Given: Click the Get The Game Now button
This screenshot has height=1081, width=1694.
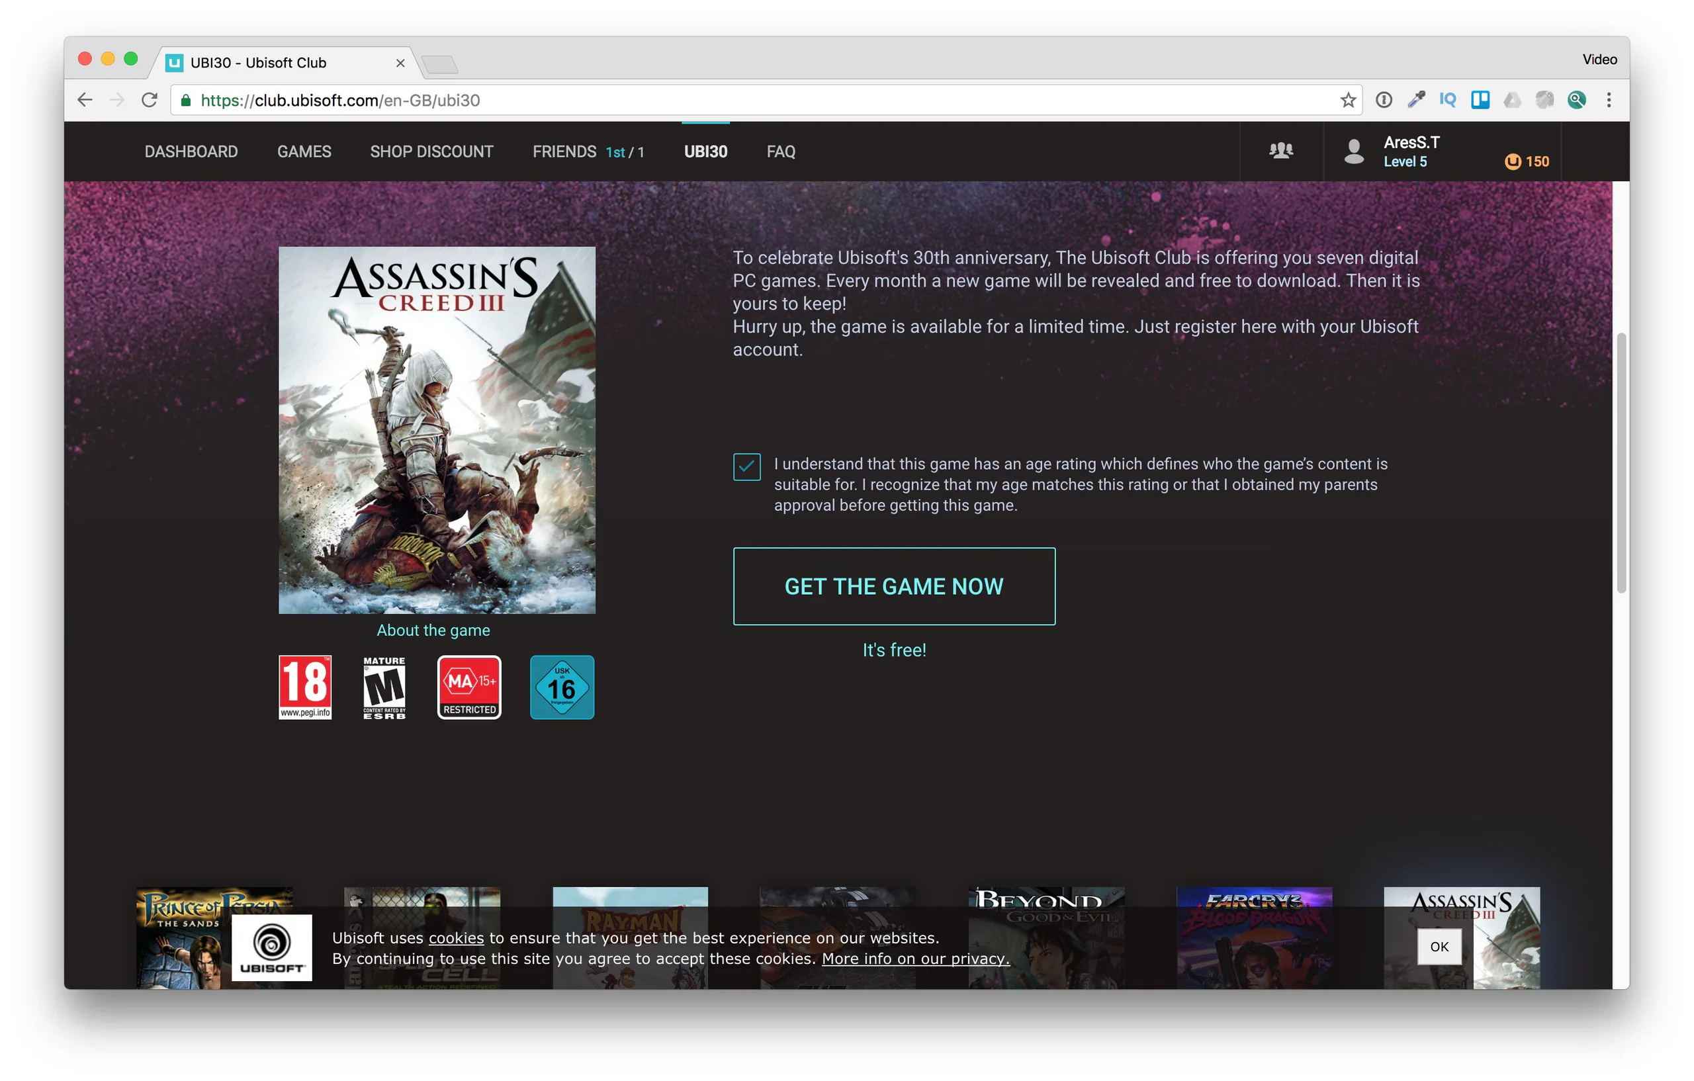Looking at the screenshot, I should click(894, 586).
